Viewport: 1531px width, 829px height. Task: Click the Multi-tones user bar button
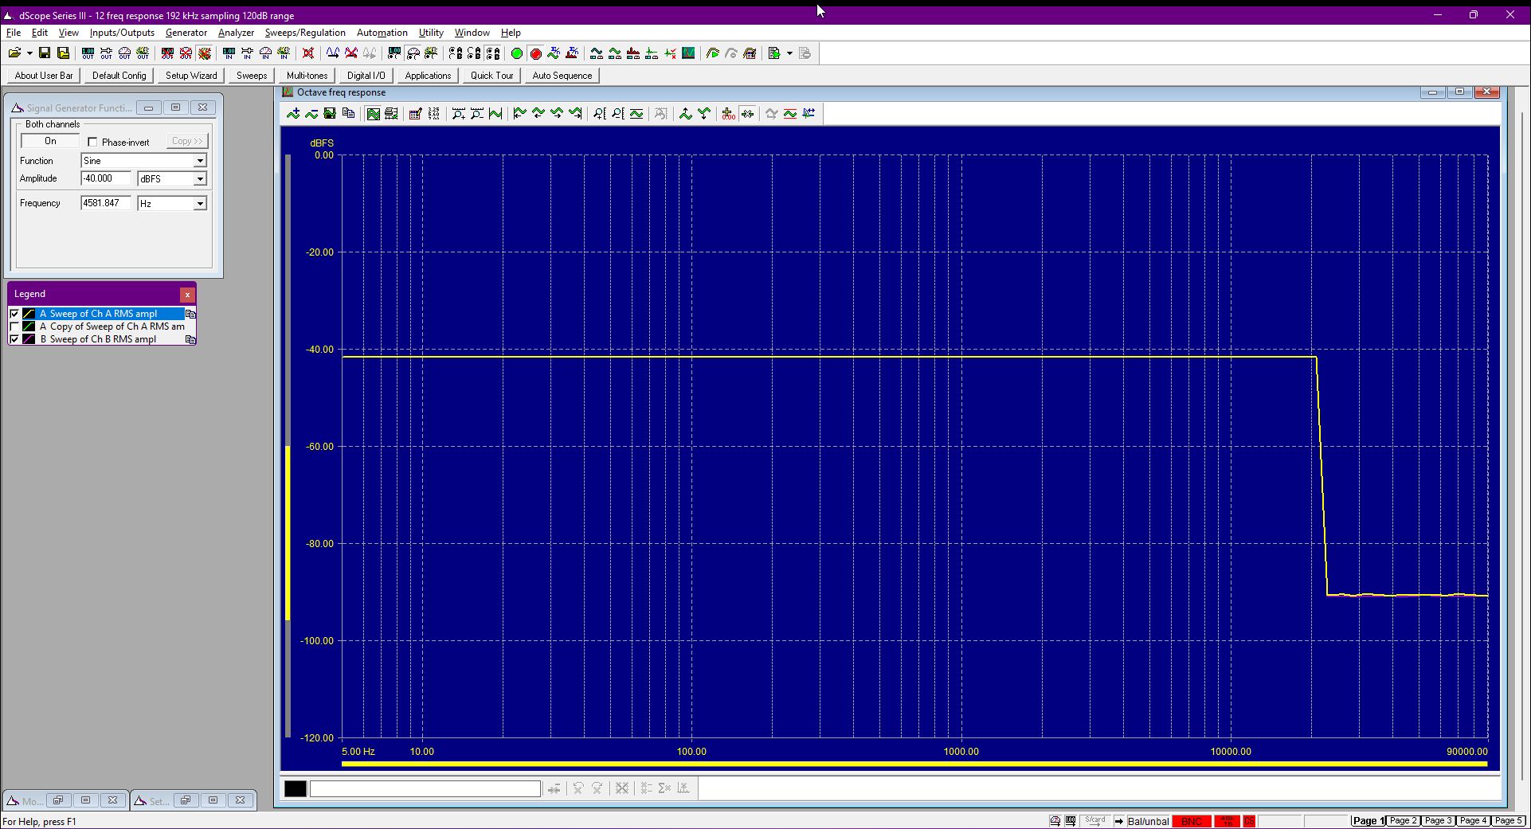(x=307, y=76)
